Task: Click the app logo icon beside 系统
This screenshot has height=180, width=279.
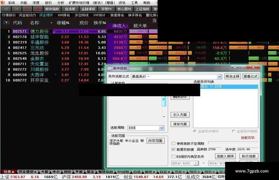Action: click(x=3, y=3)
